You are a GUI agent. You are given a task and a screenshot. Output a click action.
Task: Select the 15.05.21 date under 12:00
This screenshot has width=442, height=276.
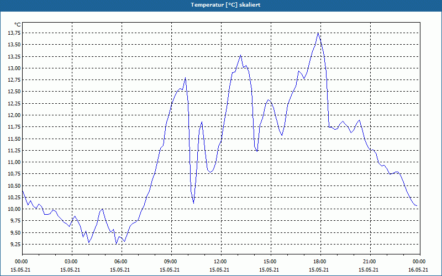tap(219, 269)
